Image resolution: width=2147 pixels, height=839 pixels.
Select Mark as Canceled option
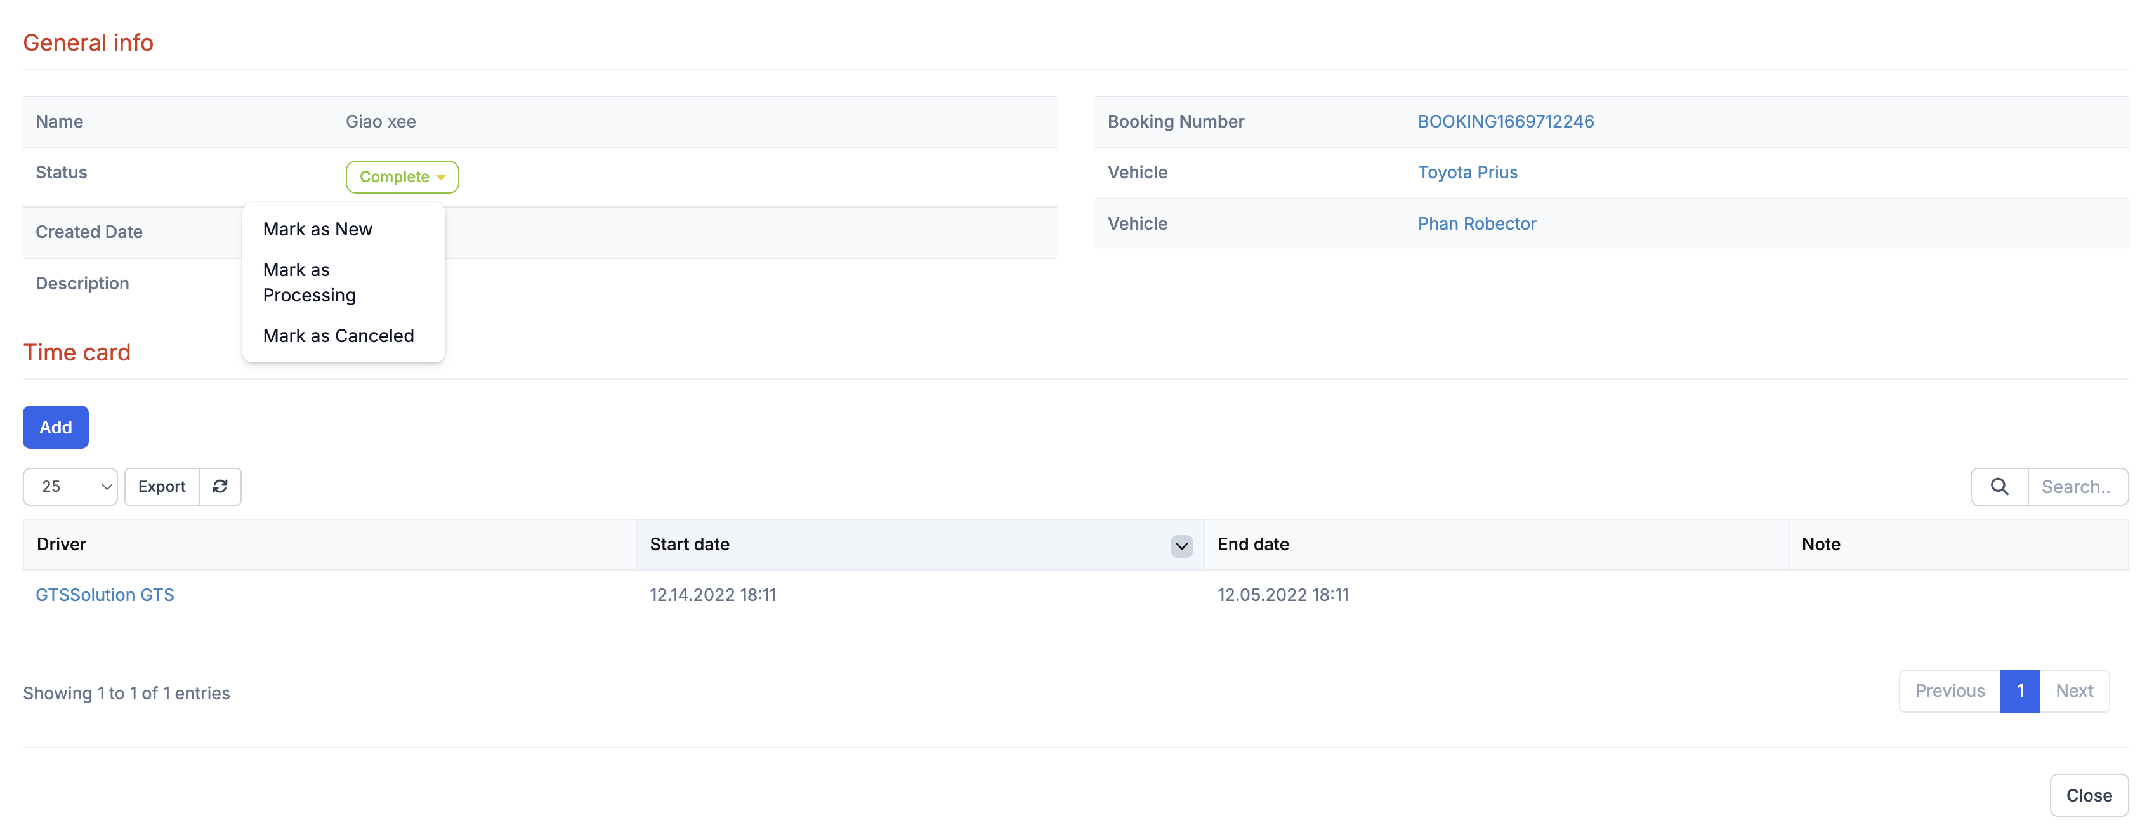(x=338, y=335)
